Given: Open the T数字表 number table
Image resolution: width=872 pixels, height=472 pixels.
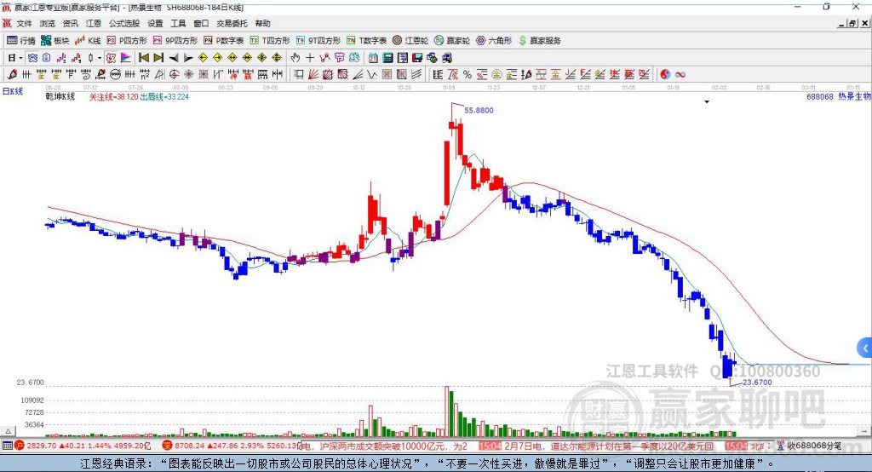Looking at the screenshot, I should click(366, 40).
